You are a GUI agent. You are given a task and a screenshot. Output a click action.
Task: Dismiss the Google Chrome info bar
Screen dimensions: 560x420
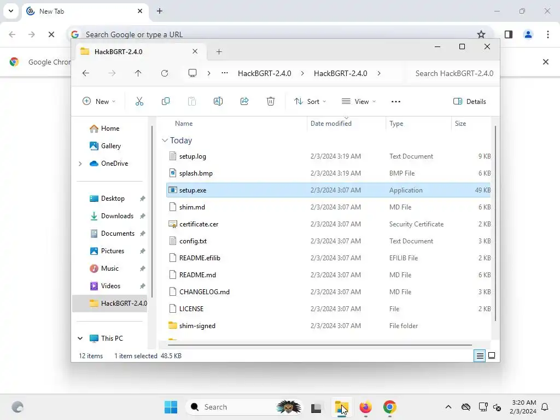click(545, 62)
